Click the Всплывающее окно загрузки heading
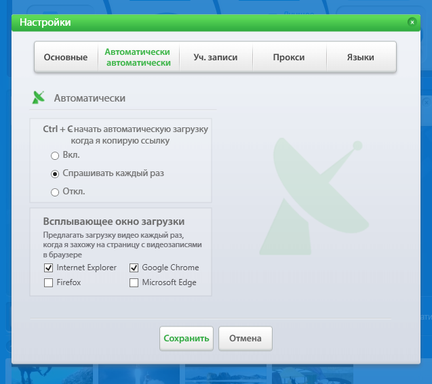This screenshot has width=432, height=384. 114,221
